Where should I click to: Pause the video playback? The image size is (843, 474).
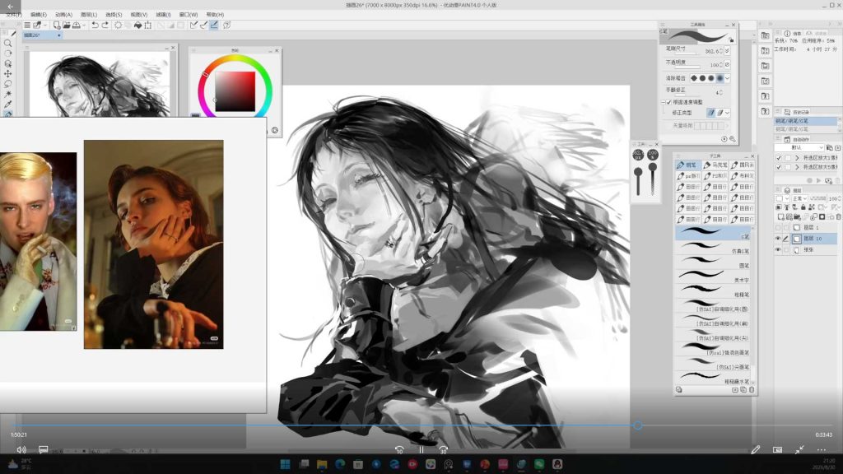(421, 450)
